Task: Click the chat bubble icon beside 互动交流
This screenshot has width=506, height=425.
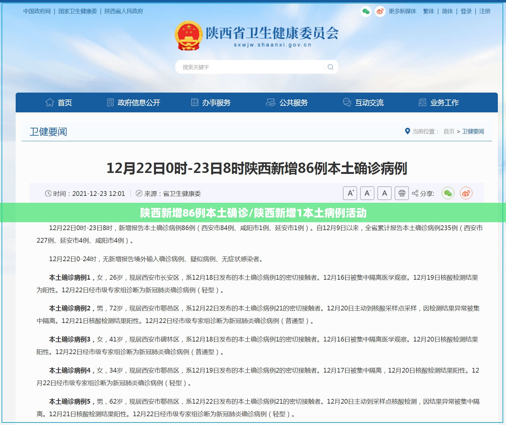Action: [347, 102]
